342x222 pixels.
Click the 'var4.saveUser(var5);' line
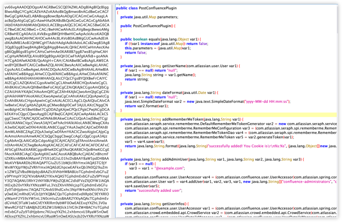(142, 186)
